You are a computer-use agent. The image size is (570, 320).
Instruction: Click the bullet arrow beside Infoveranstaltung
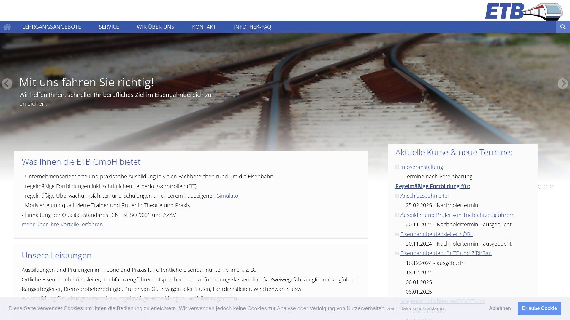pos(397,167)
